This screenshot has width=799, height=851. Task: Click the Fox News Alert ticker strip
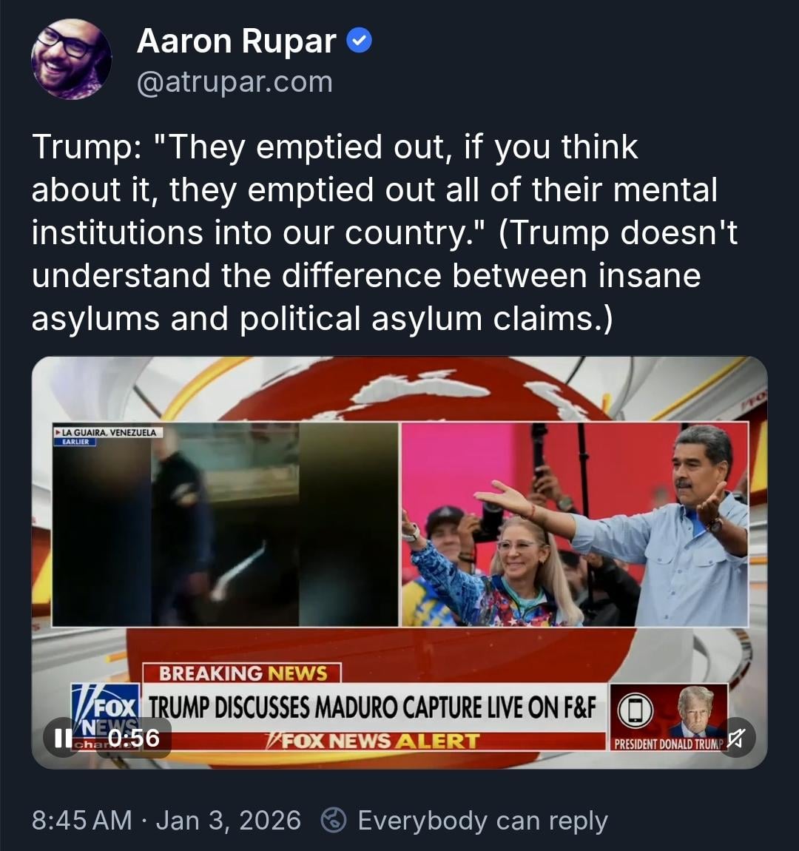373,741
